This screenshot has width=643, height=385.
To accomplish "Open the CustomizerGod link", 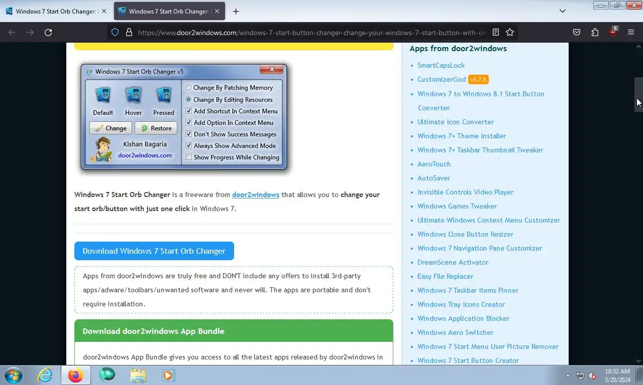I will (x=442, y=79).
